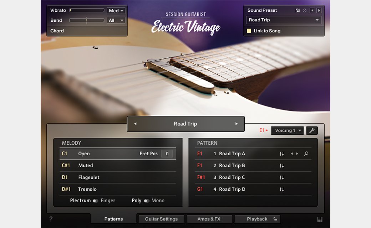Image resolution: width=371 pixels, height=228 pixels.
Task: Click the Bend slider
Action: (87, 20)
